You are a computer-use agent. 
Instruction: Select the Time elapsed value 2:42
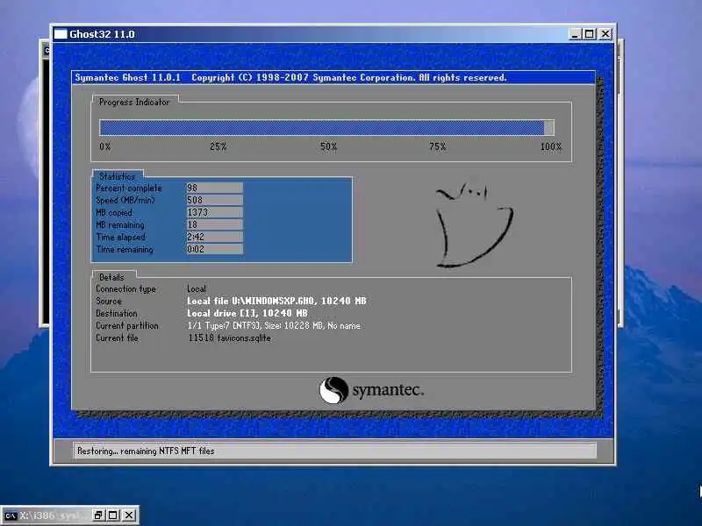tap(214, 237)
